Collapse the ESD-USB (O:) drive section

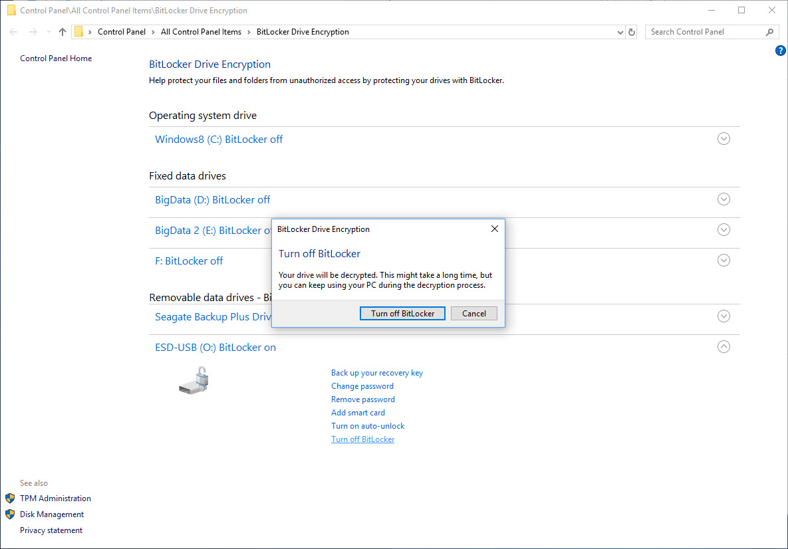[x=723, y=346]
